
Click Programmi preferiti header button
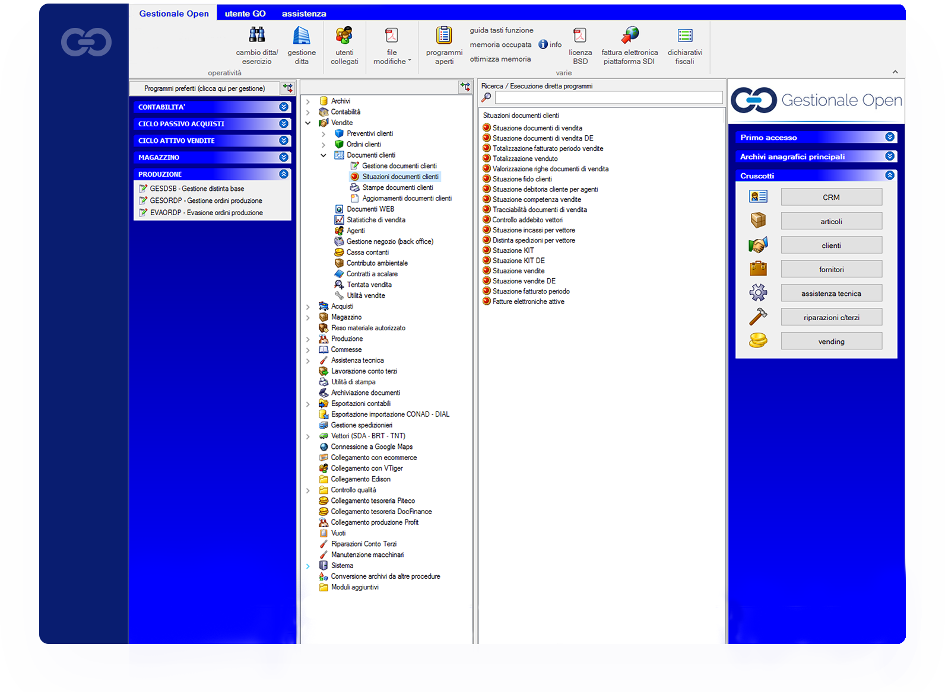tap(205, 88)
